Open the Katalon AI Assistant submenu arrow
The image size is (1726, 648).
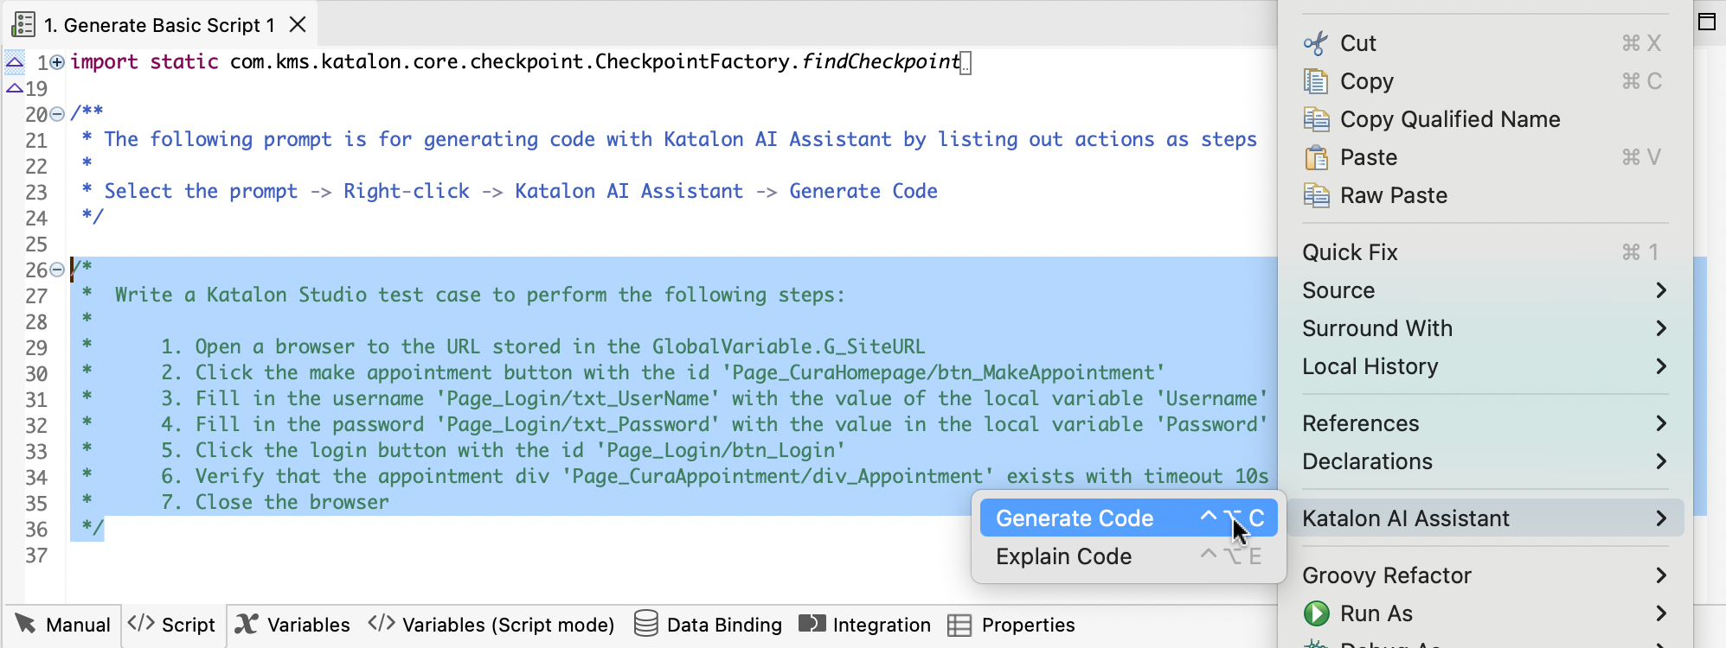point(1660,518)
